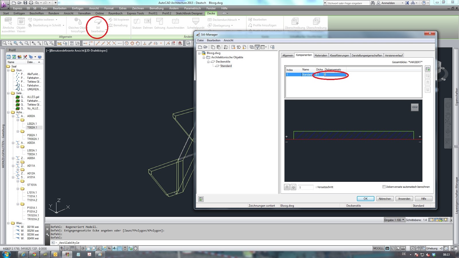Select the Gehrung (miter) ribbon tool
The height and width of the screenshot is (258, 459).
[160, 24]
